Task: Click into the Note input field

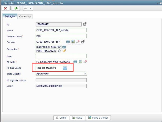Action: 61,56
